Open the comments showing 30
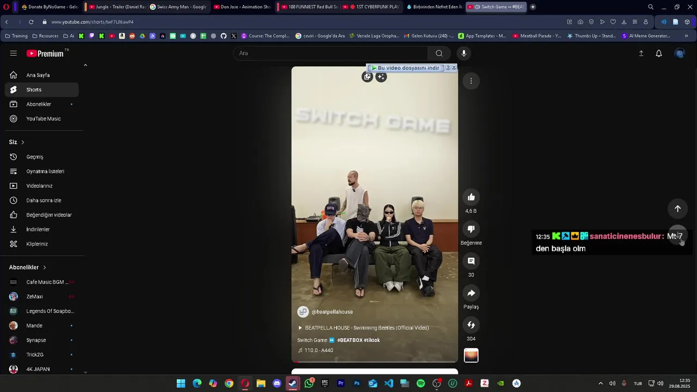 (471, 261)
